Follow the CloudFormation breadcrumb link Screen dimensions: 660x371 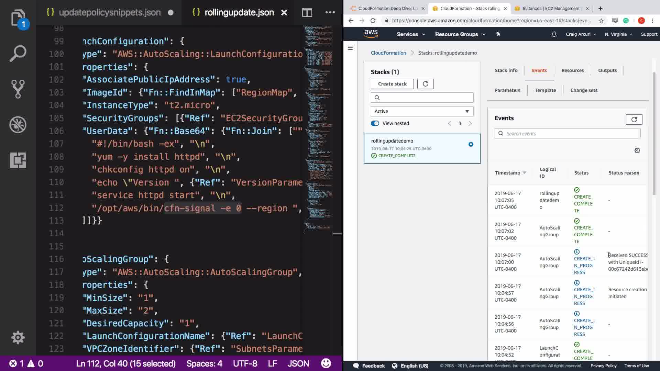[x=388, y=53]
